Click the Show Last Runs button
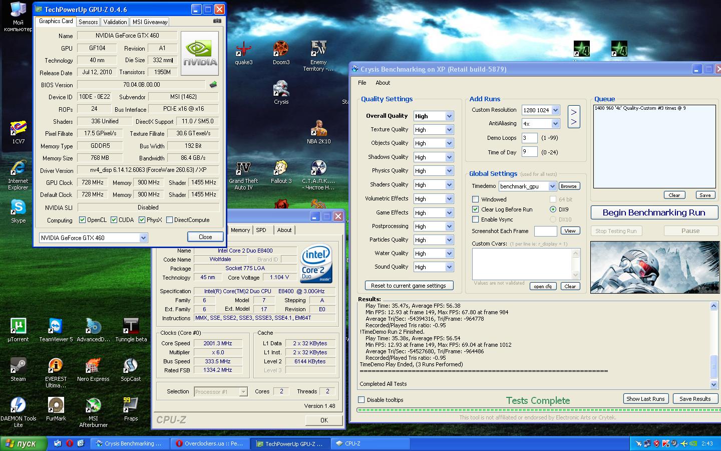721x451 pixels. (646, 399)
